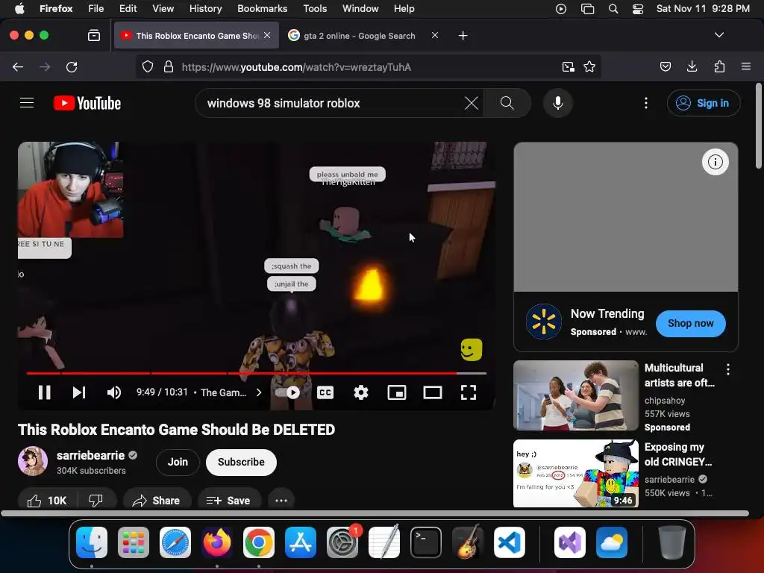Subscribe to sarriebearrie

241,462
